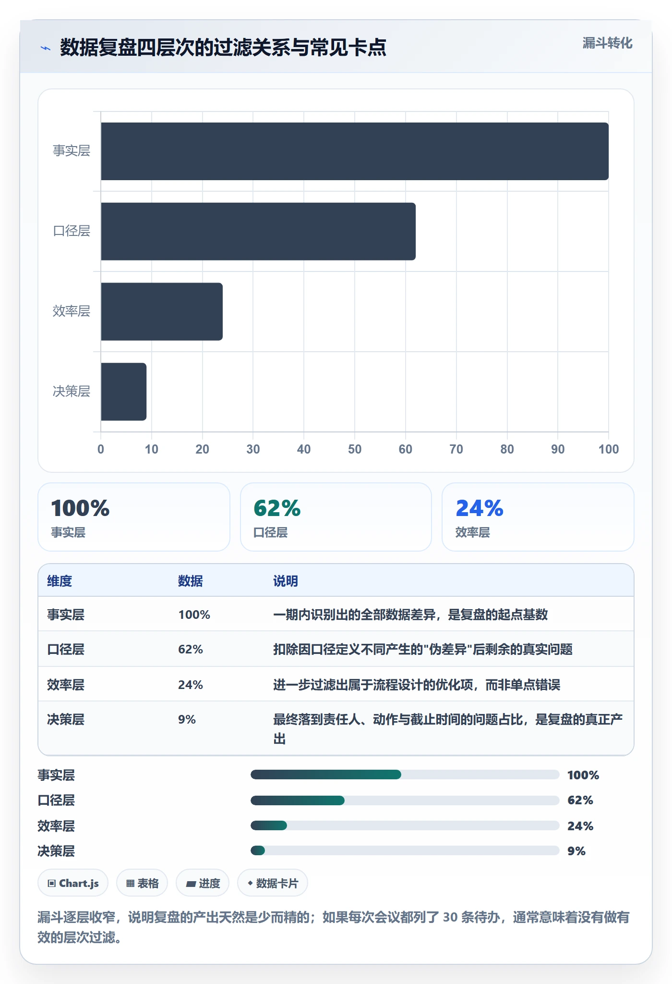Click the description starting with 一期内识别出的全部数据差异
Image resolution: width=672 pixels, height=984 pixels.
[x=410, y=615]
